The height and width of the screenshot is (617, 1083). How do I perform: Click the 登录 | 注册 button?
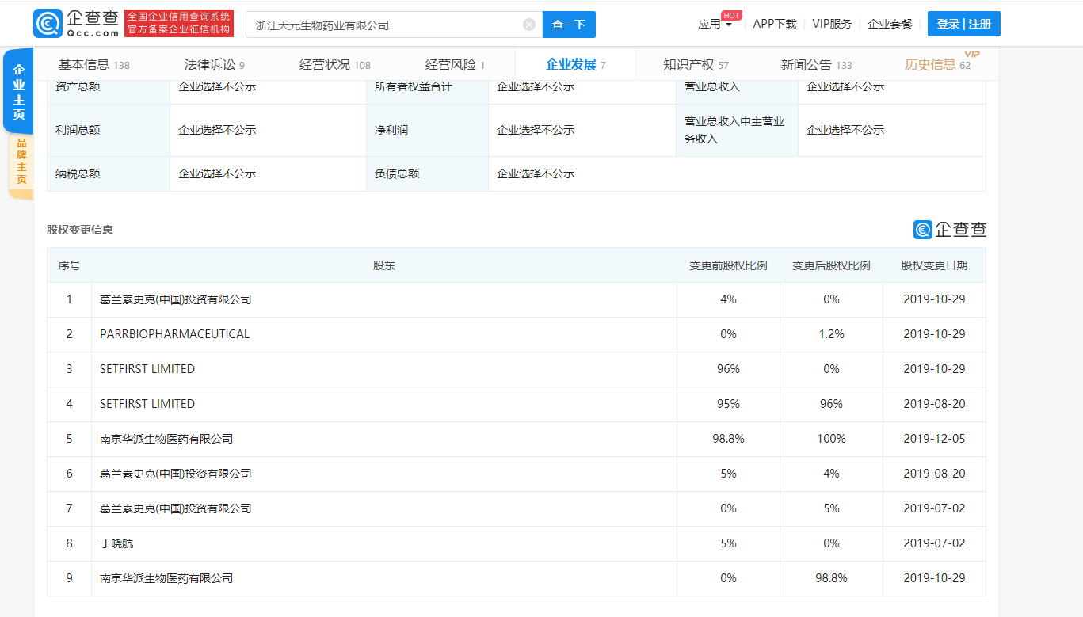point(963,24)
